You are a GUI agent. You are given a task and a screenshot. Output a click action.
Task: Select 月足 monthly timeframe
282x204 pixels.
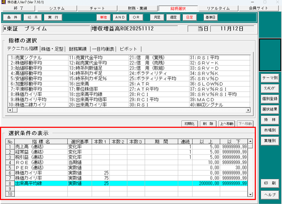(157, 17)
